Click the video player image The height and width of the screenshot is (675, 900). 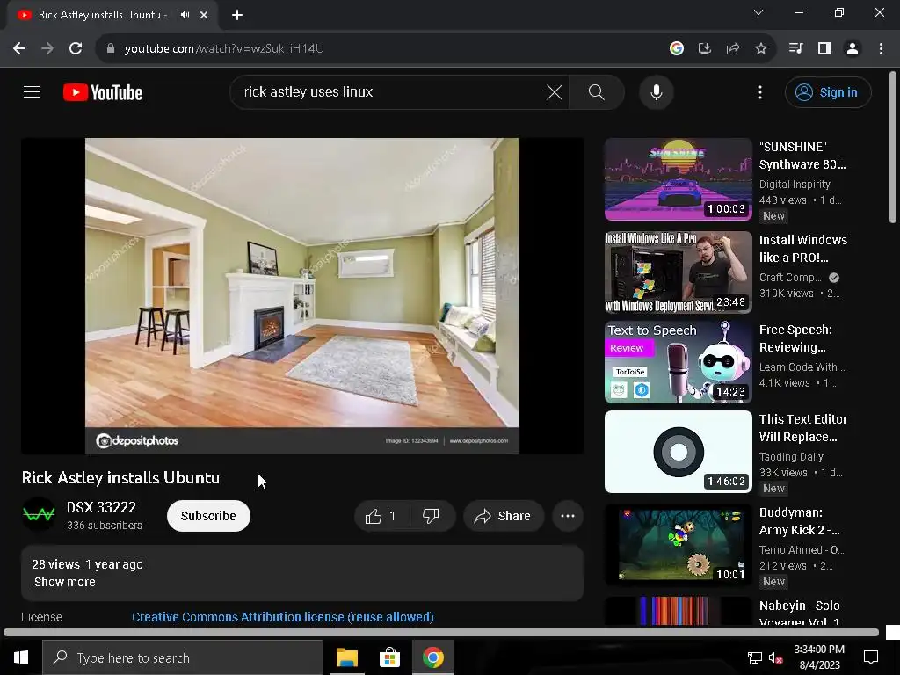coord(302,295)
